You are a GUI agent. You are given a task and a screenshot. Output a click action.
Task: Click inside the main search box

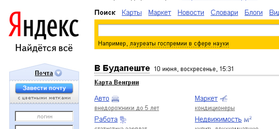[188, 30]
